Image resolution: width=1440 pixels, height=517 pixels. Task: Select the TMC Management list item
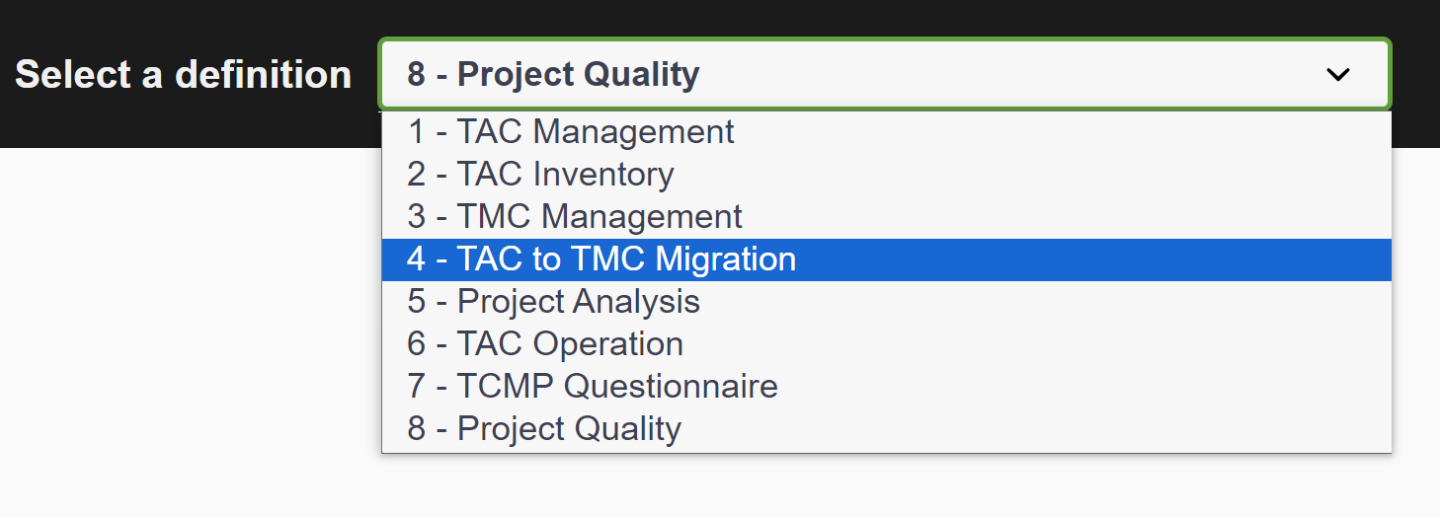coord(575,217)
